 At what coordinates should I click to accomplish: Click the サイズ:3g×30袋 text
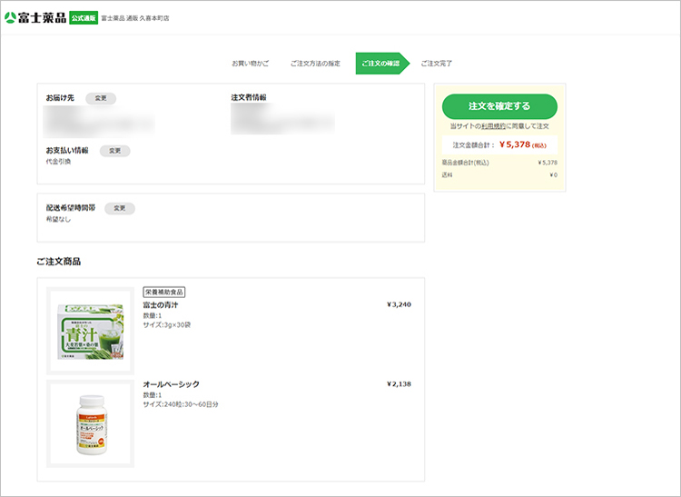click(x=167, y=325)
